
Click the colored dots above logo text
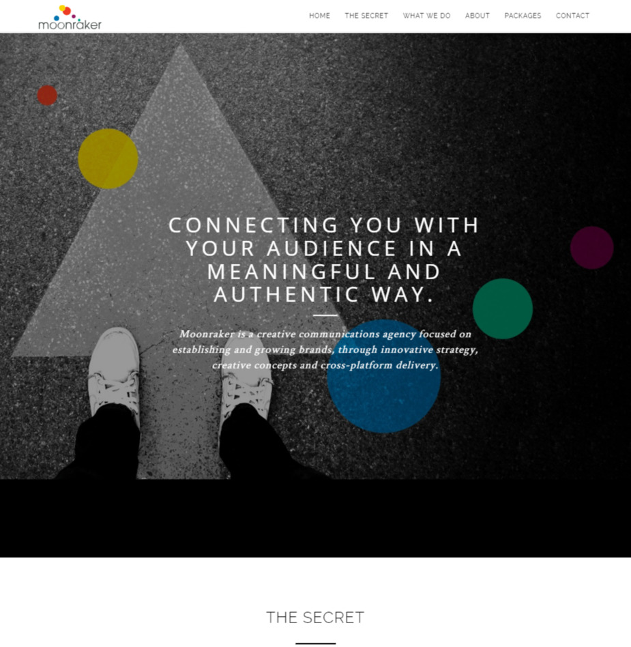tap(68, 12)
